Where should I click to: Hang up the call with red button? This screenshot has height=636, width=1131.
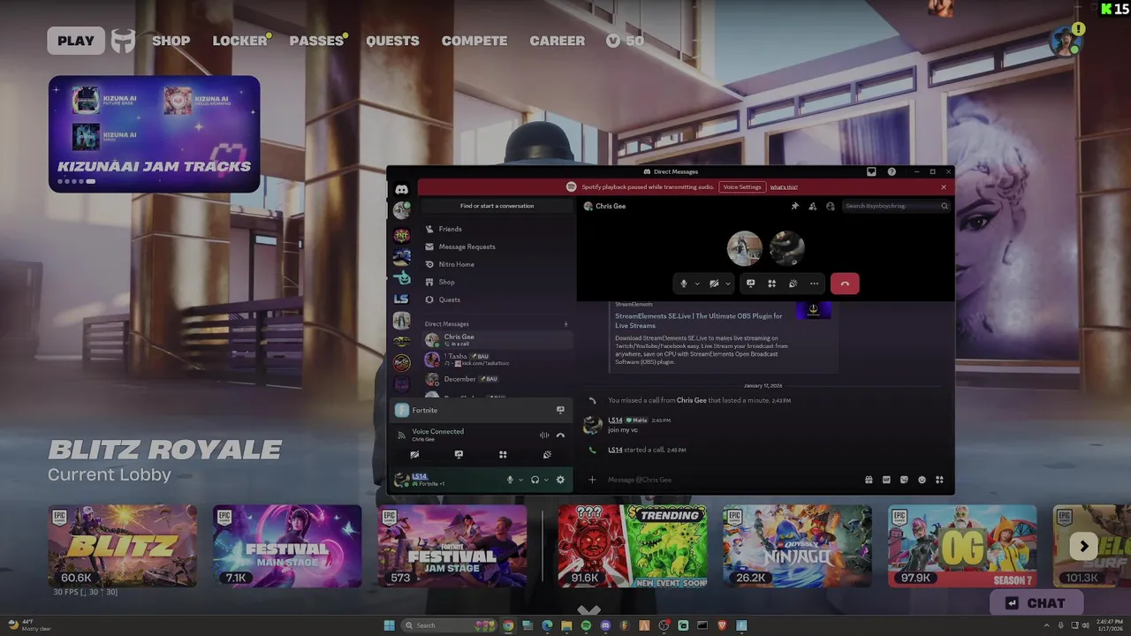click(x=845, y=284)
